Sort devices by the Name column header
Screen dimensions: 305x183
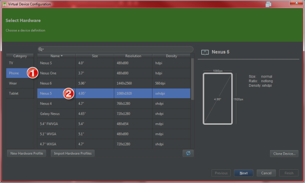tap(56, 56)
